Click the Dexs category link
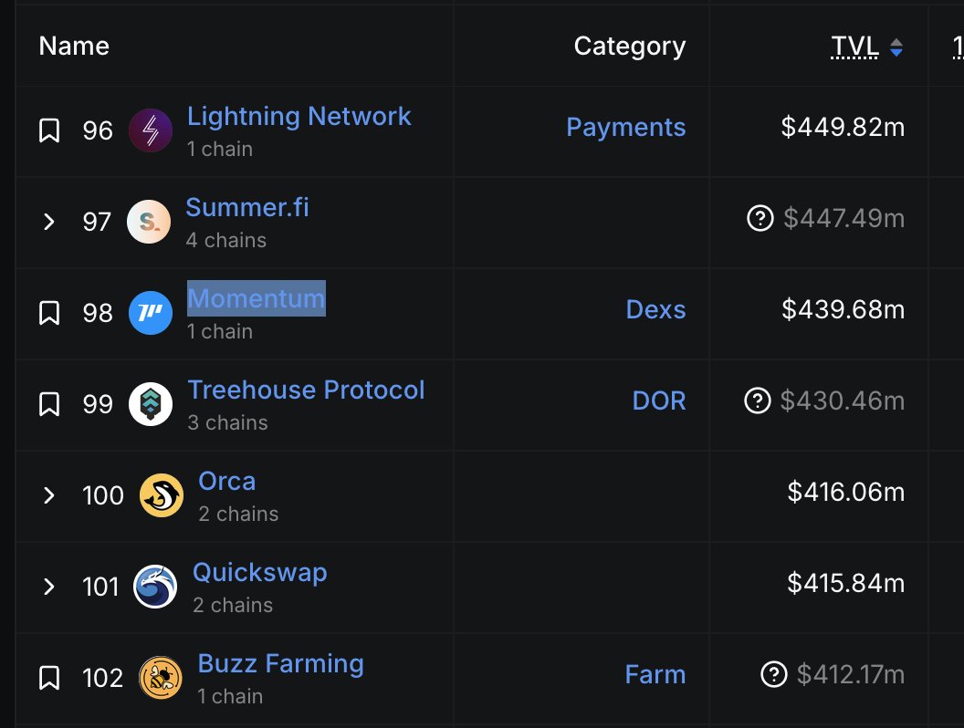This screenshot has height=728, width=964. pos(655,310)
